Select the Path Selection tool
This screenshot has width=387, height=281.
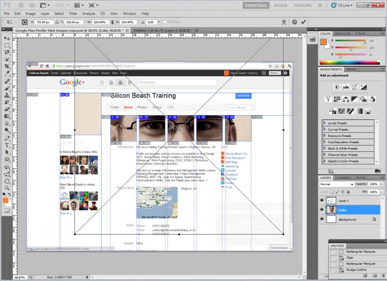click(x=7, y=152)
